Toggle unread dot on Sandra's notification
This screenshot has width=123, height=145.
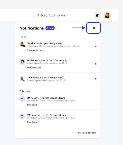96,46
